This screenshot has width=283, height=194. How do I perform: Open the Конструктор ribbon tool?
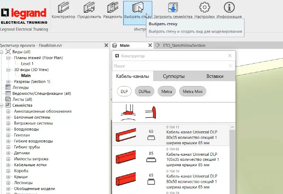pos(63,10)
